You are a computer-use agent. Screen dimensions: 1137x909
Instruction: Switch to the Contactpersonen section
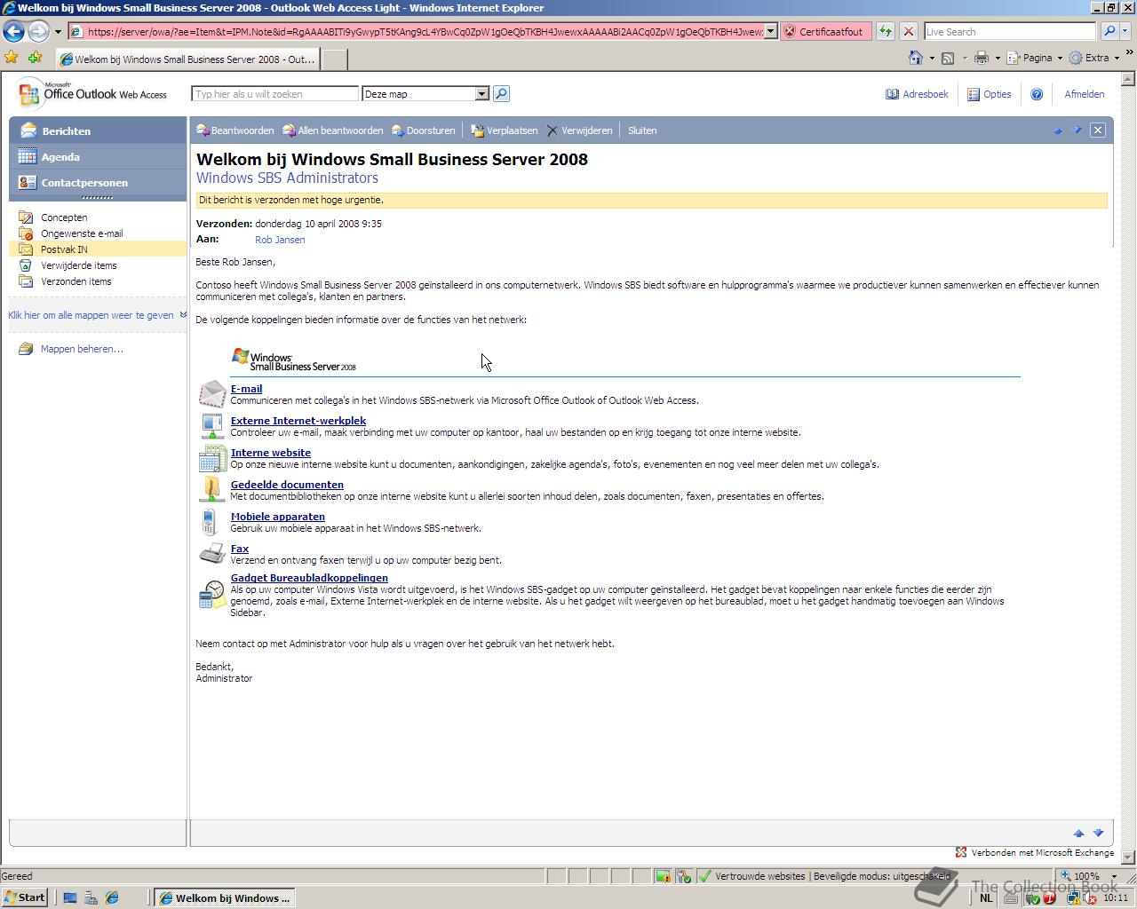[99, 183]
